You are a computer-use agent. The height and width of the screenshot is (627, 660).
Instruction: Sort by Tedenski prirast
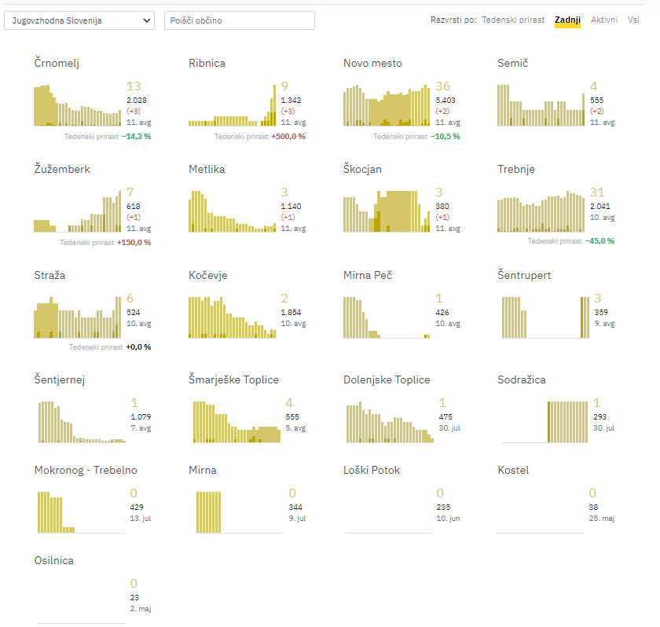coord(512,20)
